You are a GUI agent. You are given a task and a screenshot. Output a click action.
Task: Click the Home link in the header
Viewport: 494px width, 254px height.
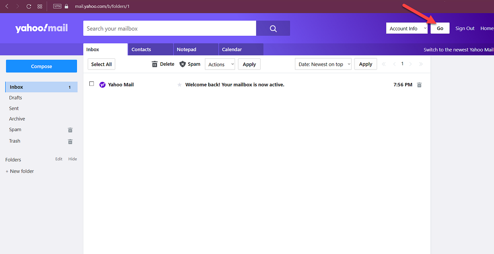(487, 28)
